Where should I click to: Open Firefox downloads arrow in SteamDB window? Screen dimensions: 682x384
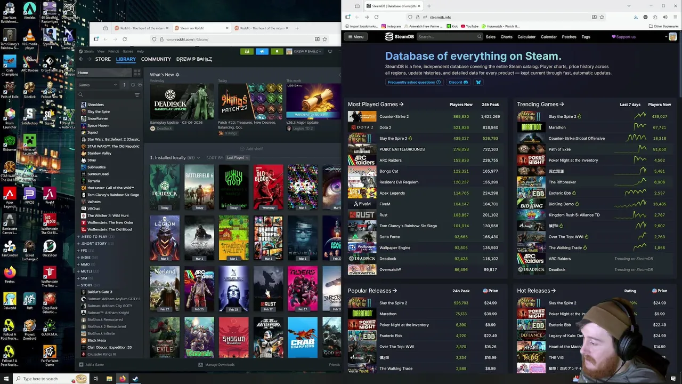coord(636,17)
